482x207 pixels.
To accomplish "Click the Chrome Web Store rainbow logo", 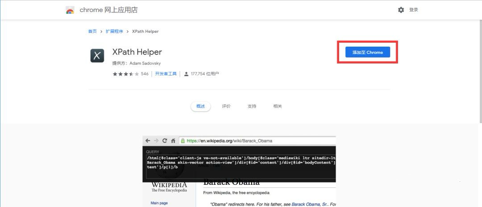I will (70, 10).
